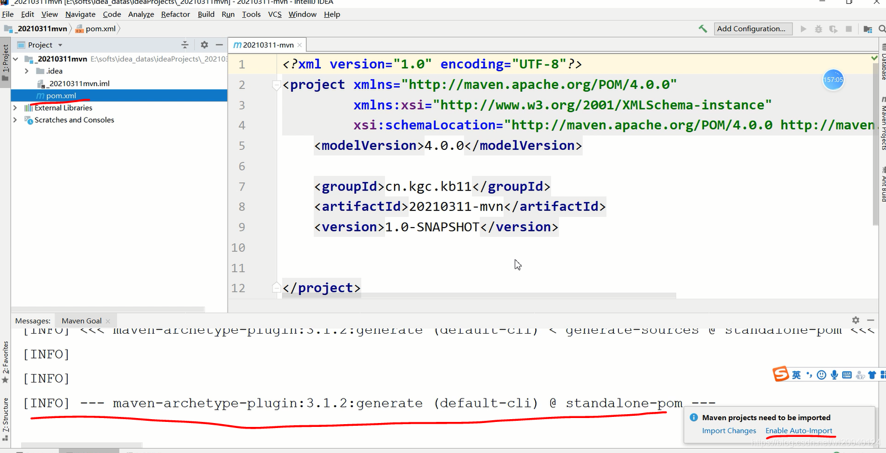Screen dimensions: 886x453
Task: Click pom.xml in the breadcrumb bar
Action: pos(95,29)
